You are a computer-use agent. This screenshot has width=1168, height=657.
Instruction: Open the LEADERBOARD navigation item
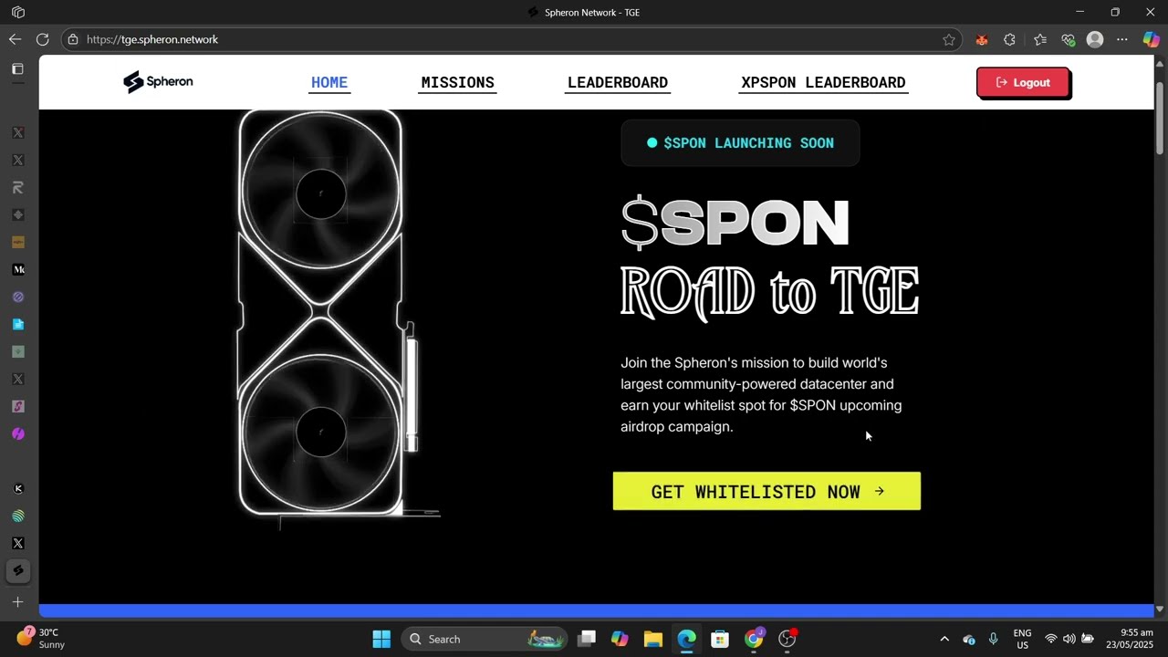pos(618,82)
